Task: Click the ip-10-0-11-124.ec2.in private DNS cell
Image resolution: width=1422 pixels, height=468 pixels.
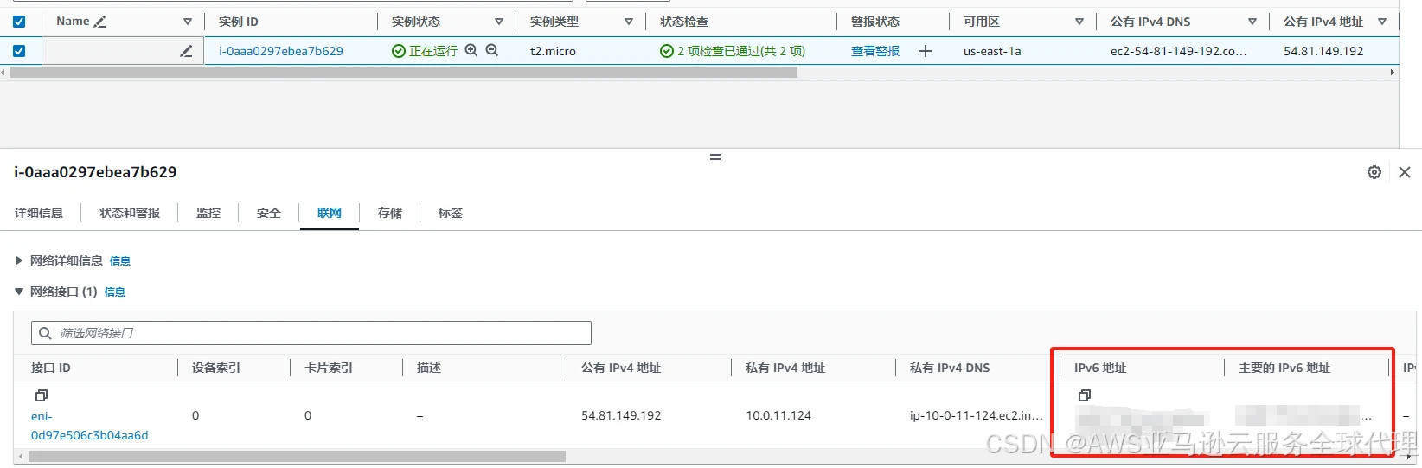Action: [x=977, y=415]
